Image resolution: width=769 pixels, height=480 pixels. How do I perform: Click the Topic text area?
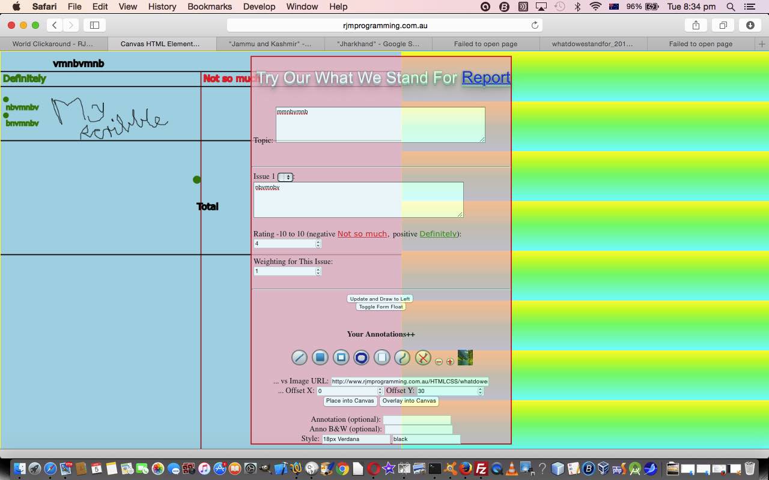coord(380,125)
